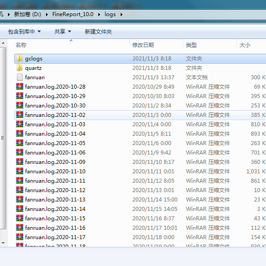Click the date 2020/10/29 8:49
Screen dimensions: 266x266
point(153,87)
